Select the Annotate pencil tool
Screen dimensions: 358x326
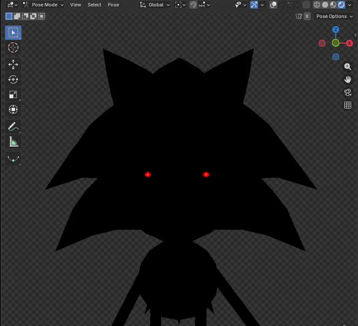coord(13,126)
